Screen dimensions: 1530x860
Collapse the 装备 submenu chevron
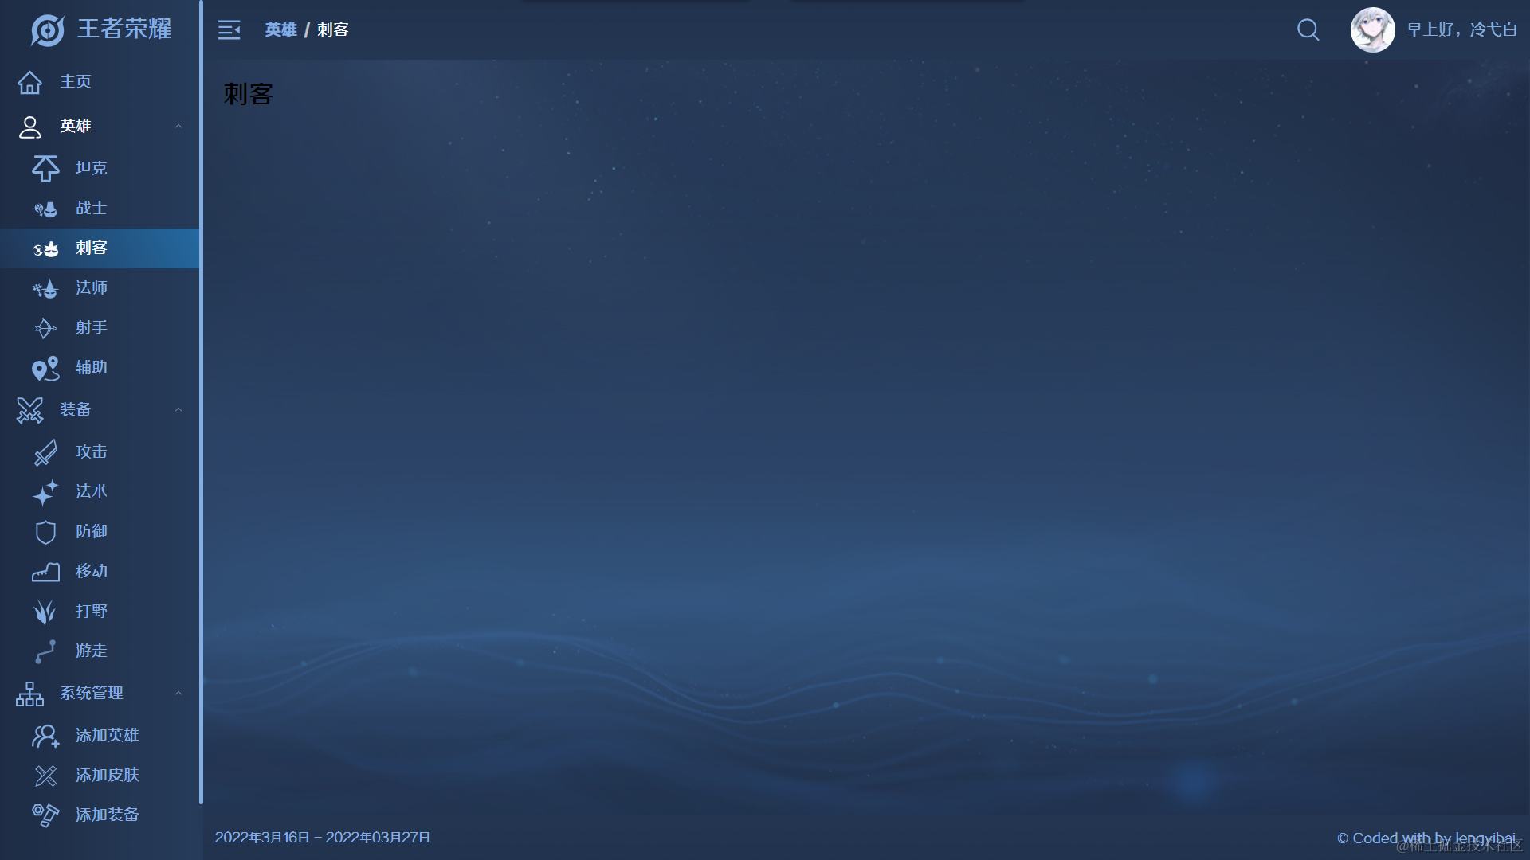click(178, 410)
